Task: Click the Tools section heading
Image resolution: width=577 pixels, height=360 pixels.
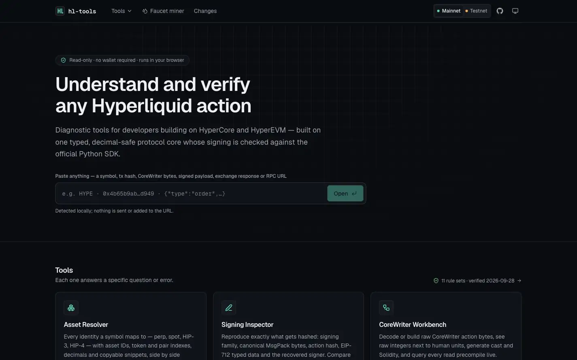Action: [64, 270]
